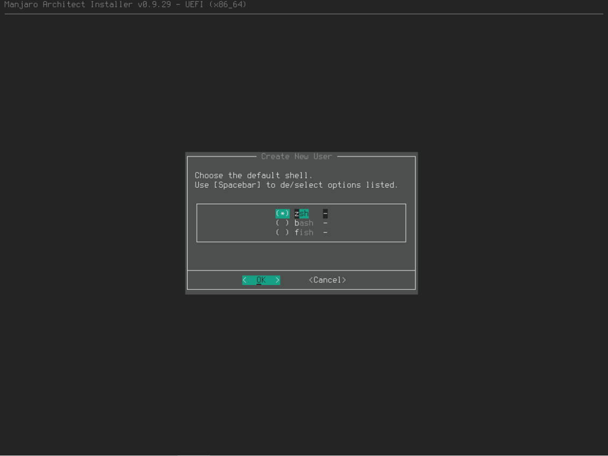Click the right angle bracket of OK
This screenshot has height=456, width=608.
pyautogui.click(x=277, y=280)
